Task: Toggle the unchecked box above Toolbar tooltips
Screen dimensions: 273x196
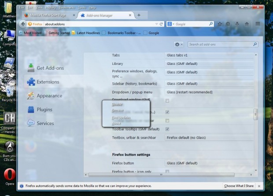Action: [x=167, y=121]
